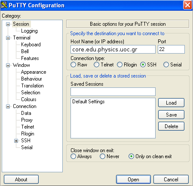Open the Logging category
This screenshot has width=193, height=186.
tap(29, 31)
